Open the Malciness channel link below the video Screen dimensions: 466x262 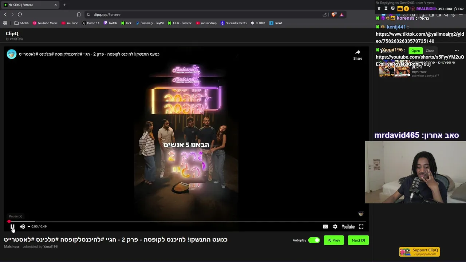pyautogui.click(x=12, y=246)
